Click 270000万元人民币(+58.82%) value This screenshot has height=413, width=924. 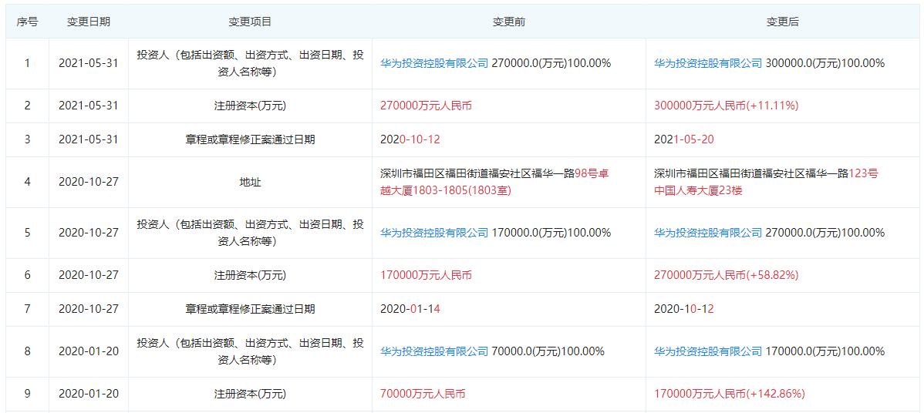[726, 275]
